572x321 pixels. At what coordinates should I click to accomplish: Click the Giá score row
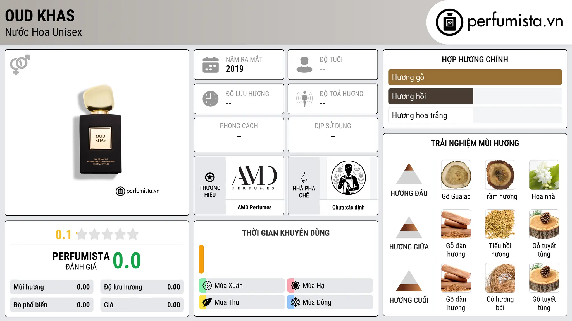(x=142, y=305)
